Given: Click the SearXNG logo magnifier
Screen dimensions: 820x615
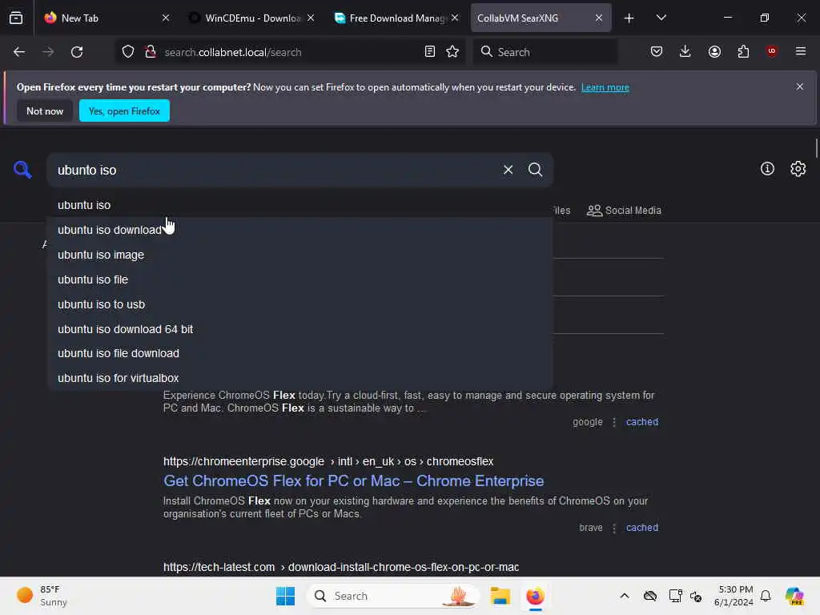Looking at the screenshot, I should tap(22, 170).
